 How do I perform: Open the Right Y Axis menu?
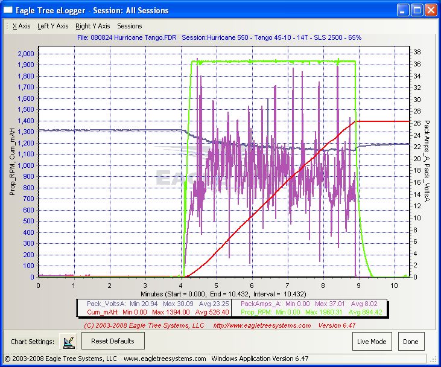coord(92,26)
